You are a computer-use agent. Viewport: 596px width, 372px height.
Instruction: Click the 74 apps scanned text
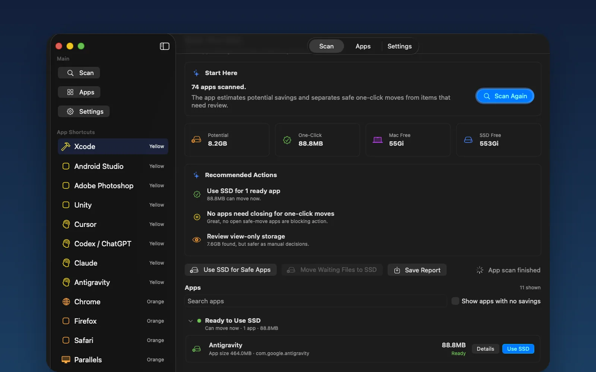(x=219, y=87)
